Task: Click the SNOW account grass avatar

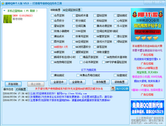Action: 7,19
